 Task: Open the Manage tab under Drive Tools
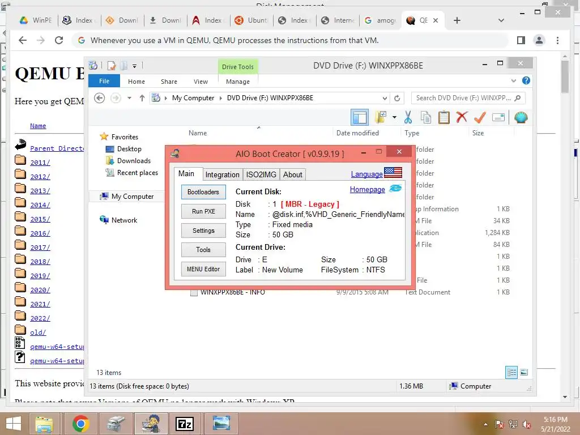pos(238,82)
